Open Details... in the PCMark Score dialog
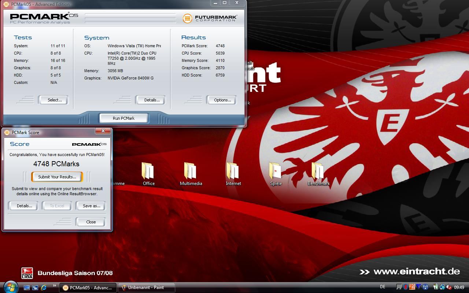 coord(24,206)
